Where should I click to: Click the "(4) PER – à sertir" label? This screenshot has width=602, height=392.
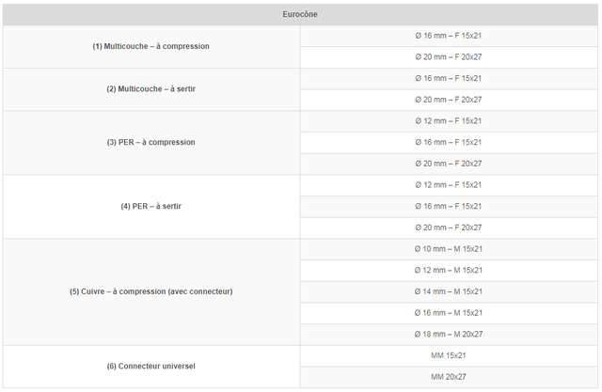[151, 206]
